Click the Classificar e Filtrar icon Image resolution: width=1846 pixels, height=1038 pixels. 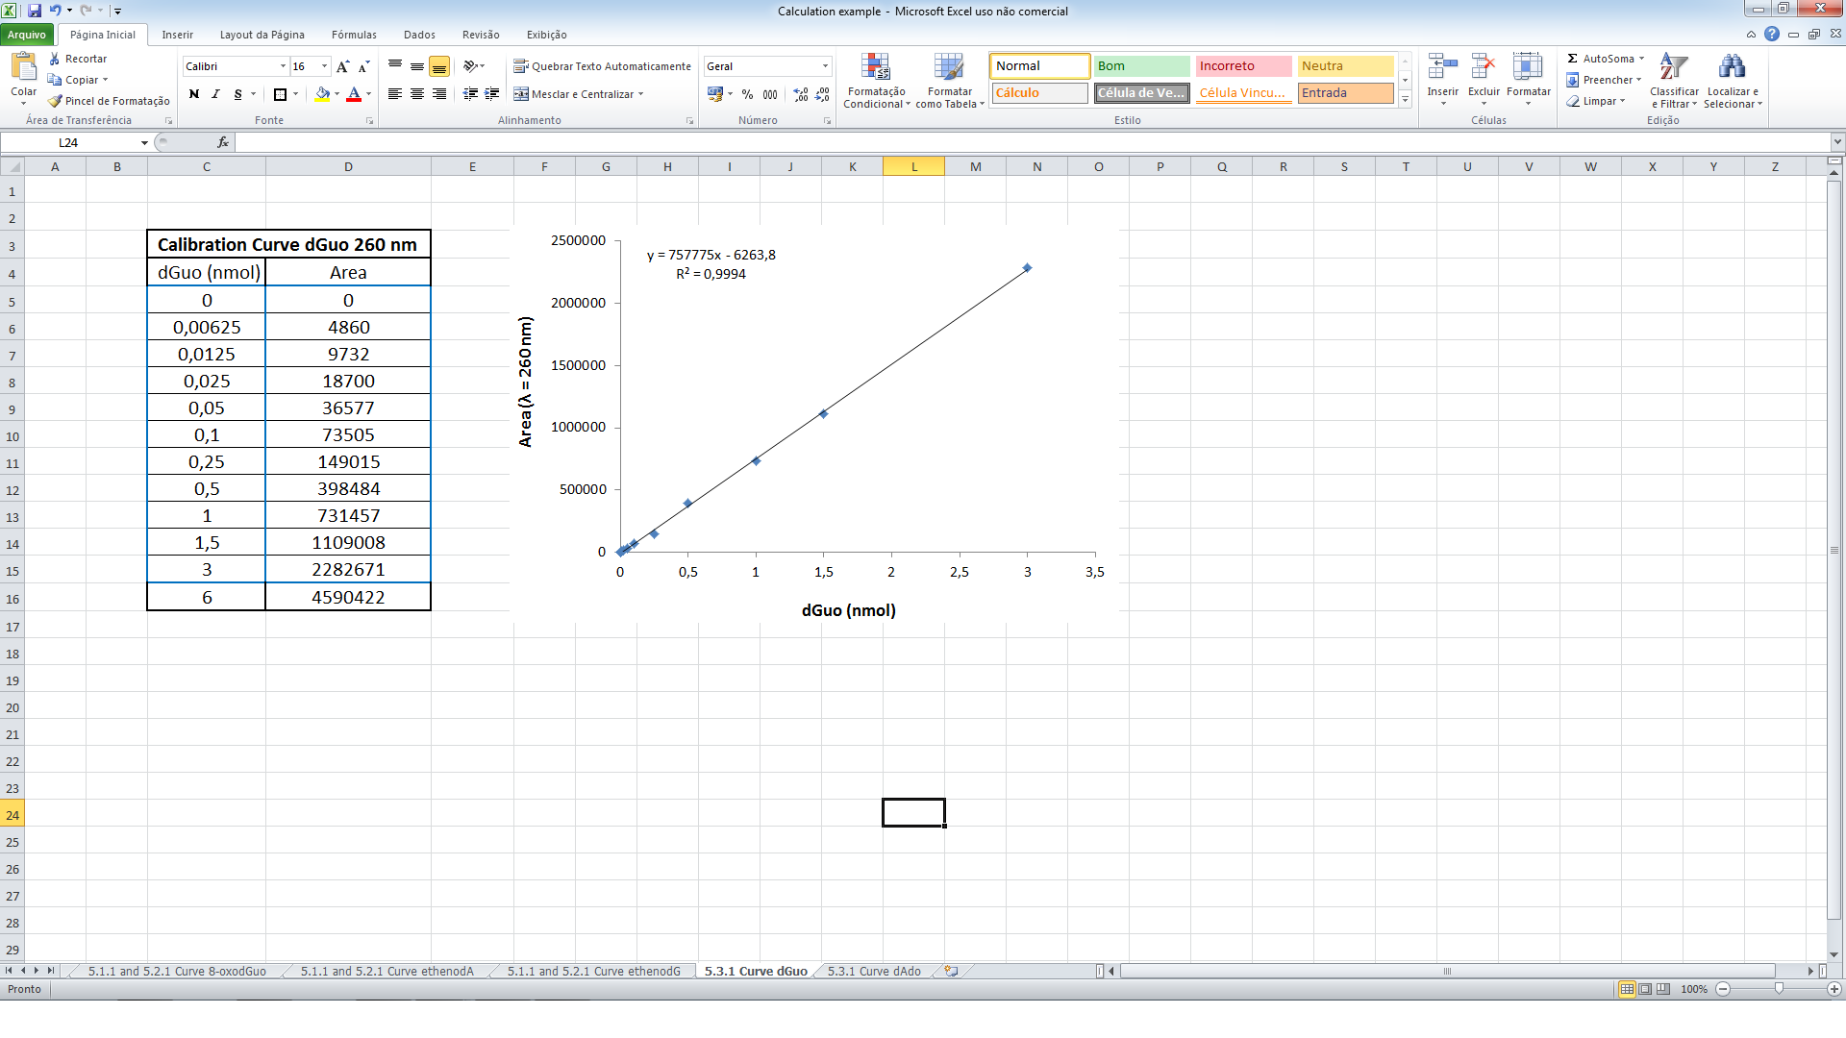pyautogui.click(x=1674, y=68)
